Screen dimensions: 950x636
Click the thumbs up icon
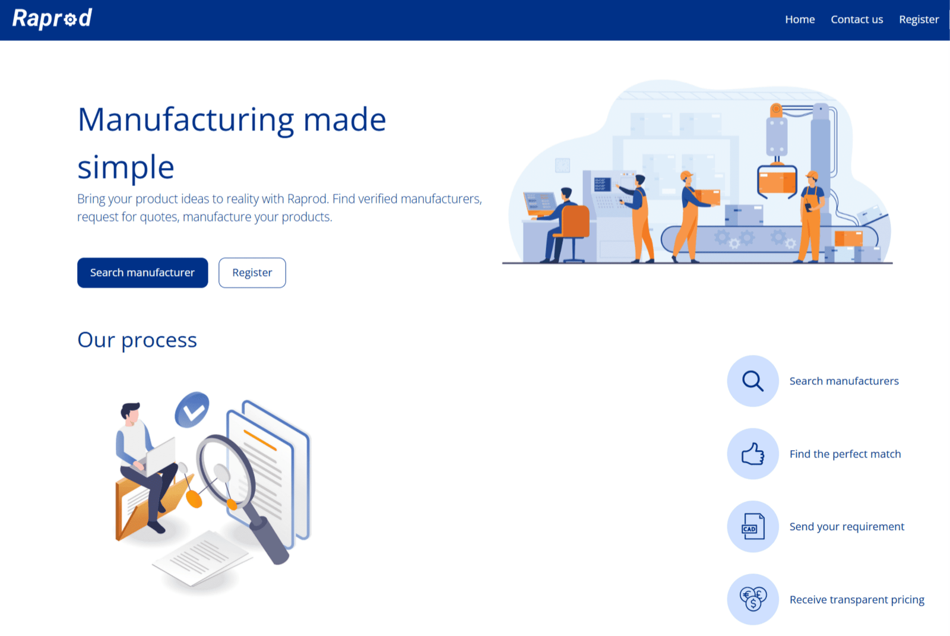coord(752,454)
